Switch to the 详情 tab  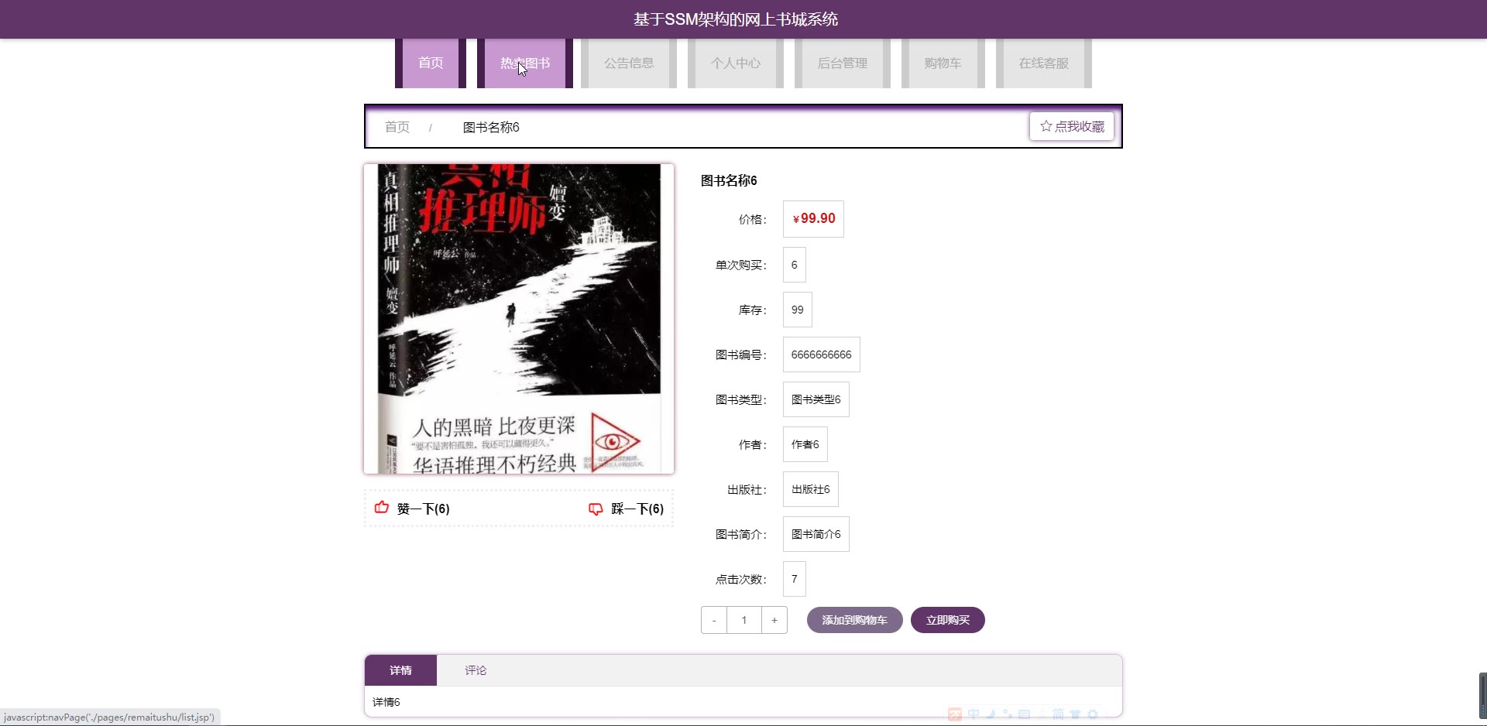point(400,670)
